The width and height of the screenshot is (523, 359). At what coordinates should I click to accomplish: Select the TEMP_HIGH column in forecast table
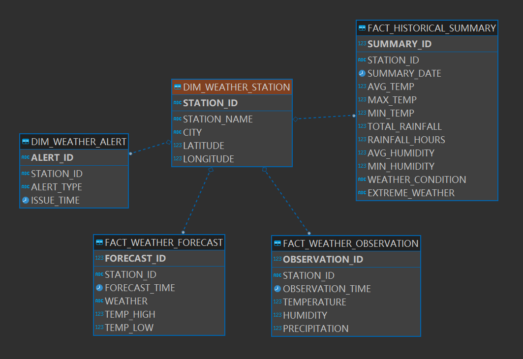click(x=159, y=314)
